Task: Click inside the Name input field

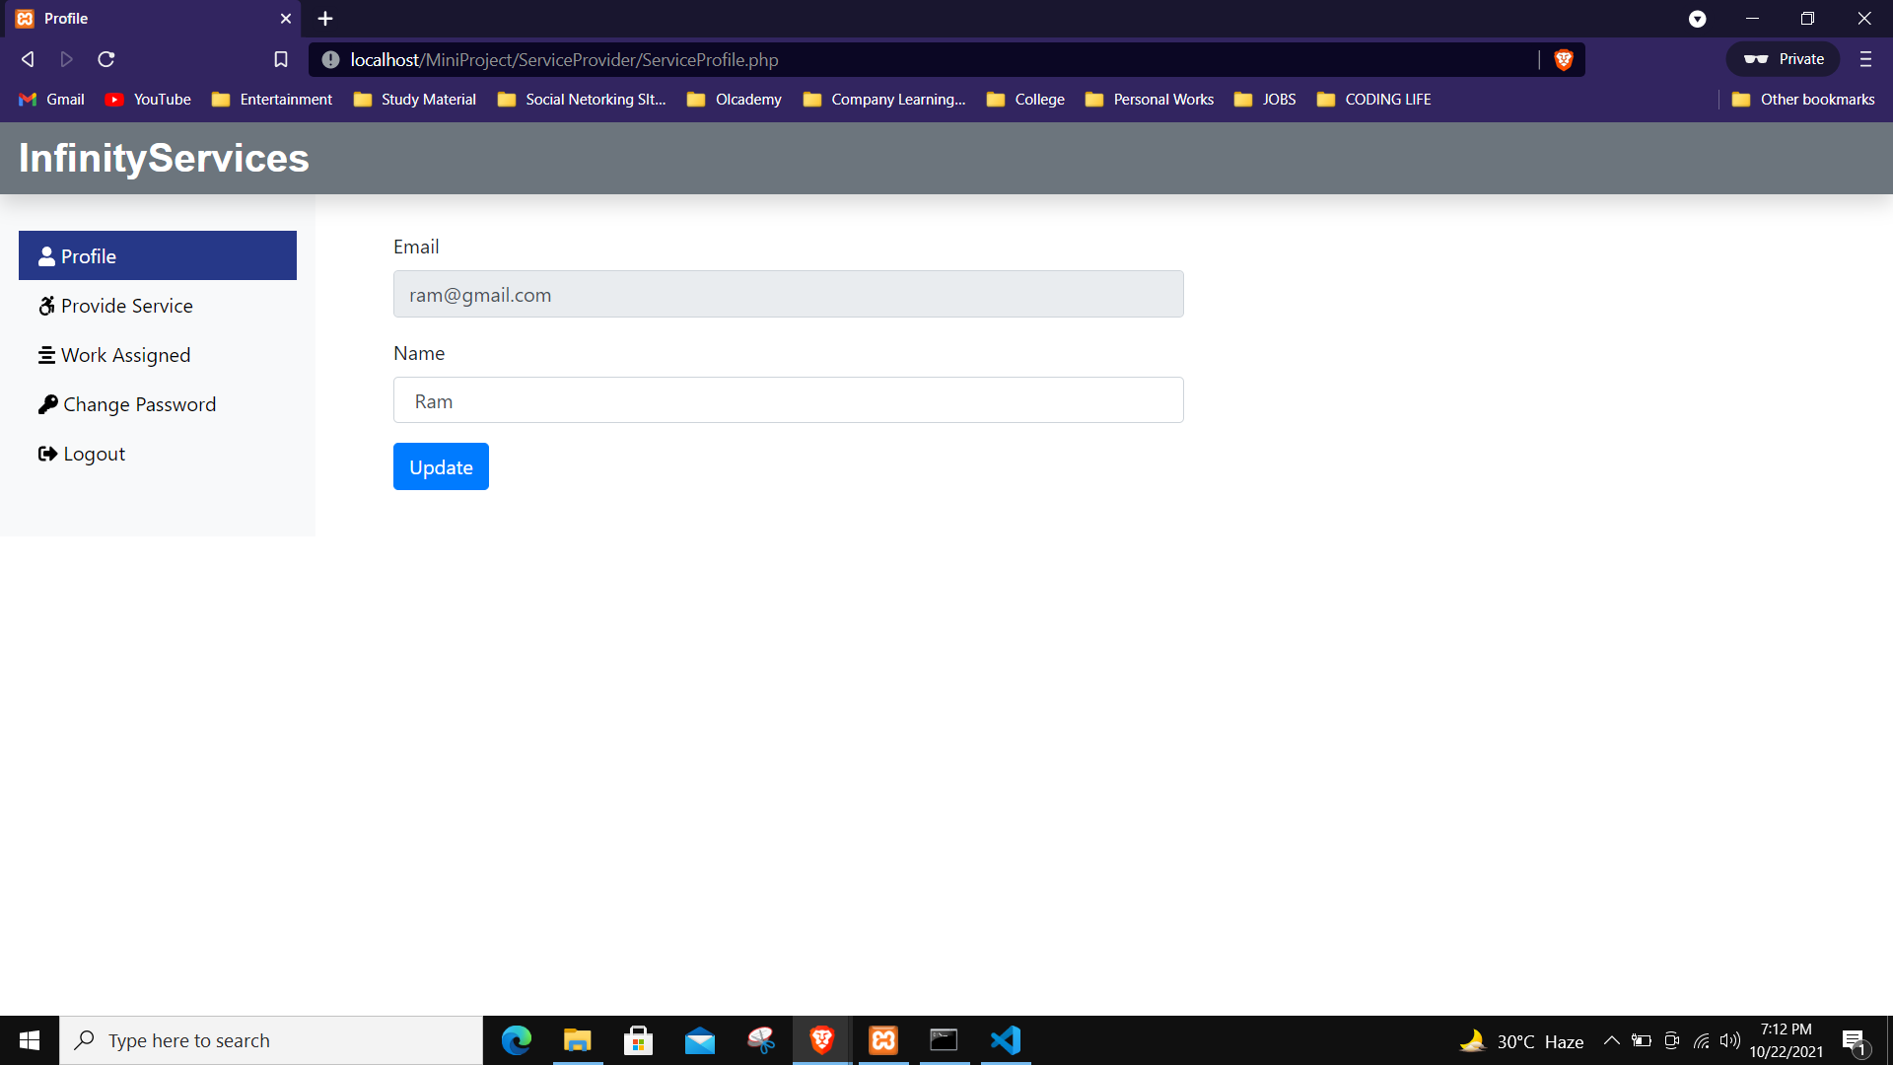Action: tap(788, 399)
